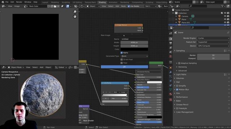Open the Object shader type dropdown
The height and width of the screenshot is (129, 231).
(93, 6)
